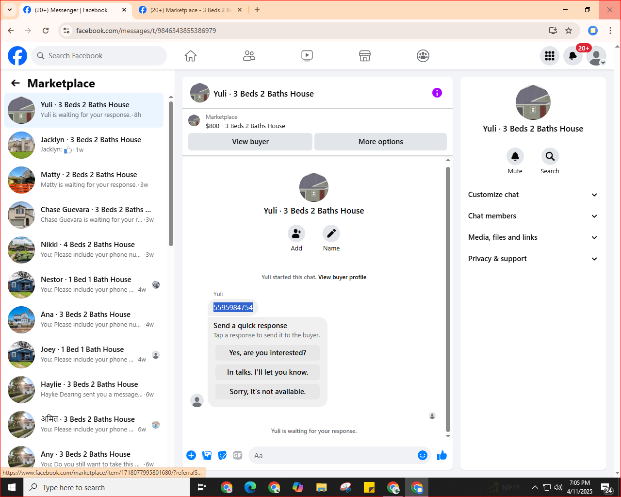Attach a photo file icon

coord(207,455)
